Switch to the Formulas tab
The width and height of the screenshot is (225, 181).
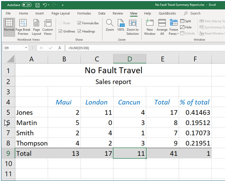pyautogui.click(x=84, y=13)
